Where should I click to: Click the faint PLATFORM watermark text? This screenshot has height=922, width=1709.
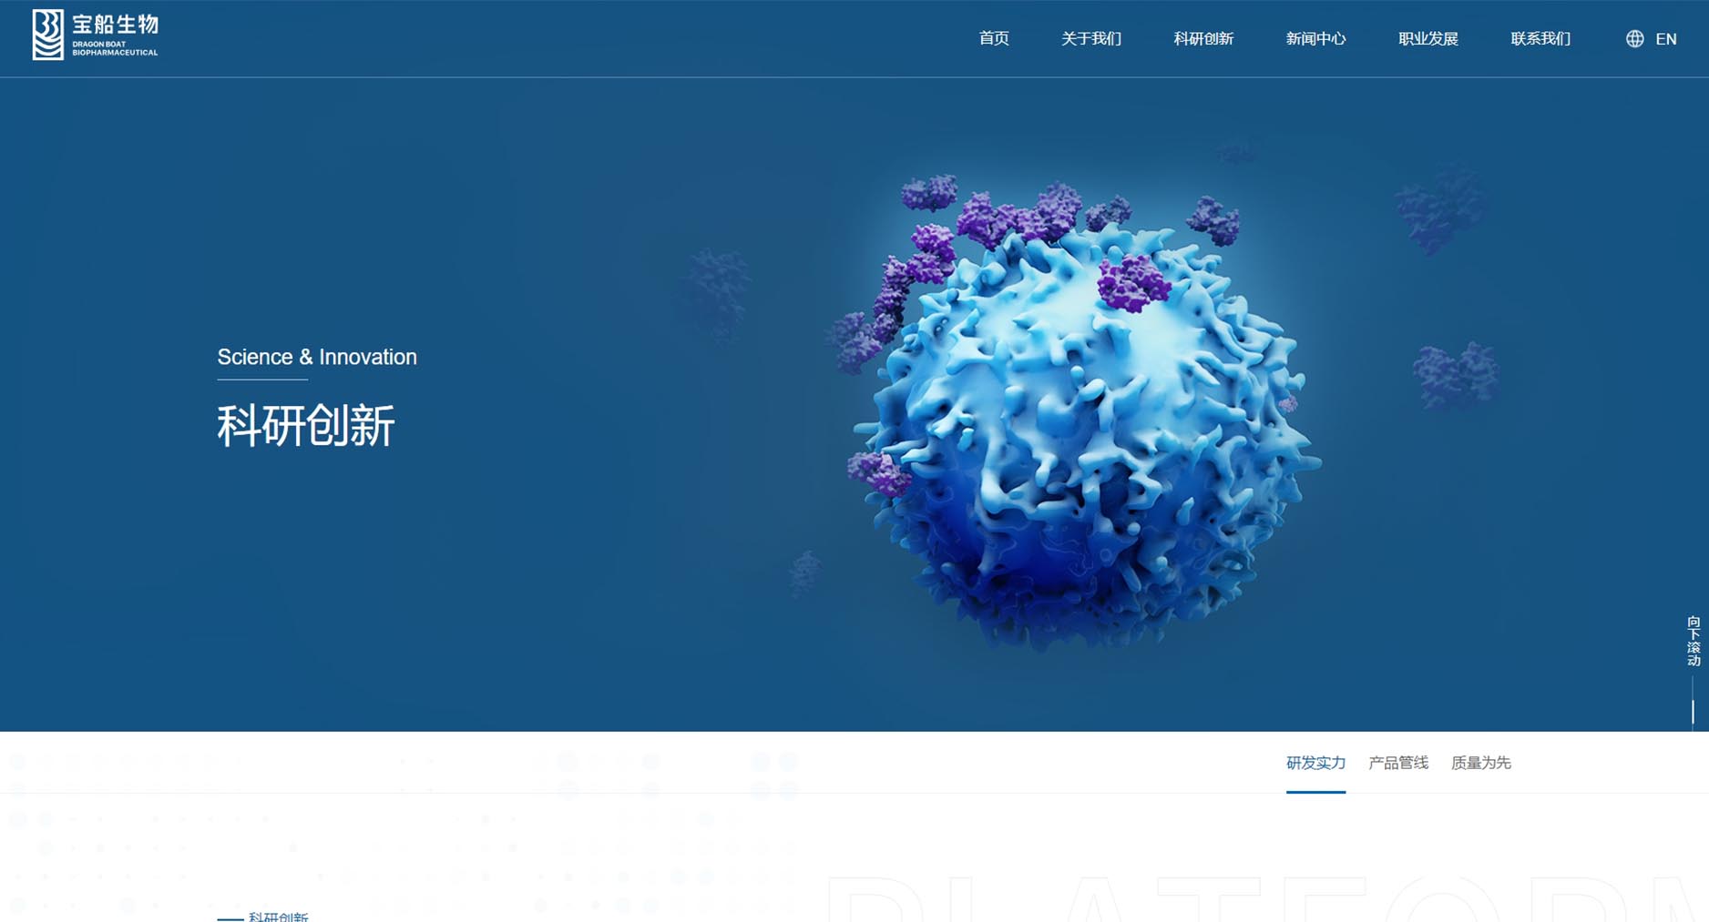coord(1266,901)
